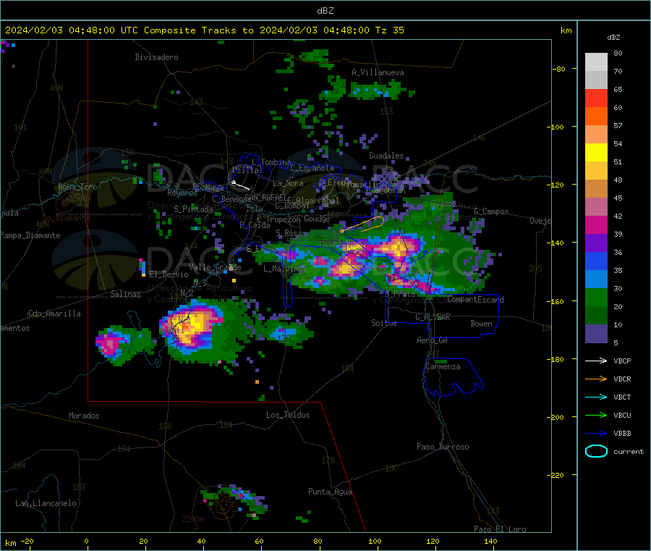Click the L_Malvinas place label
This screenshot has width=651, height=551.
click(285, 269)
